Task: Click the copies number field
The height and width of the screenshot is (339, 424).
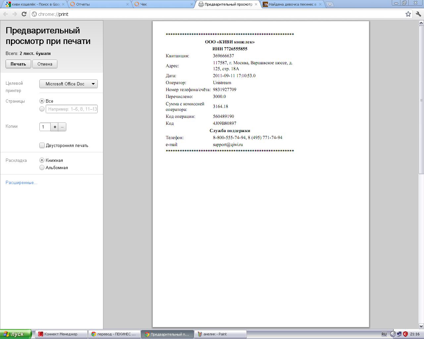Action: point(45,127)
